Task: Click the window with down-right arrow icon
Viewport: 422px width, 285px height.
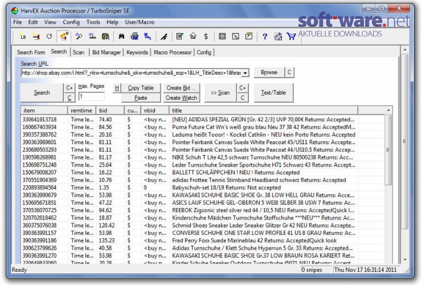Action: pos(236,36)
